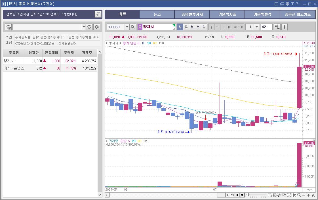Click the crosshair cursor icon in bottom toolbar
The image size is (318, 200).
coord(294,195)
